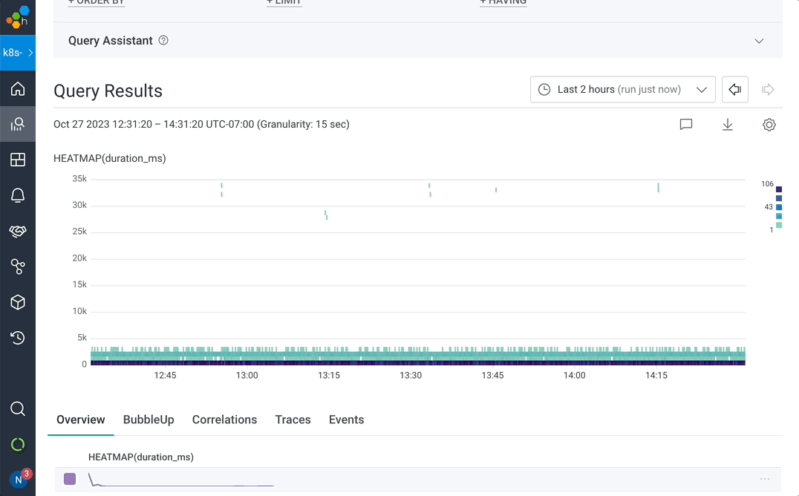This screenshot has height=496, width=799.
Task: Click the purple HEATMAP series color swatch
Action: (x=70, y=479)
